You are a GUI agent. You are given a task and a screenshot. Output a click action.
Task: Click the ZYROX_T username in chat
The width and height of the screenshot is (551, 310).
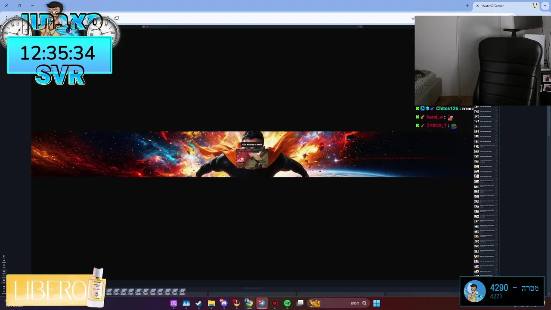pos(437,126)
